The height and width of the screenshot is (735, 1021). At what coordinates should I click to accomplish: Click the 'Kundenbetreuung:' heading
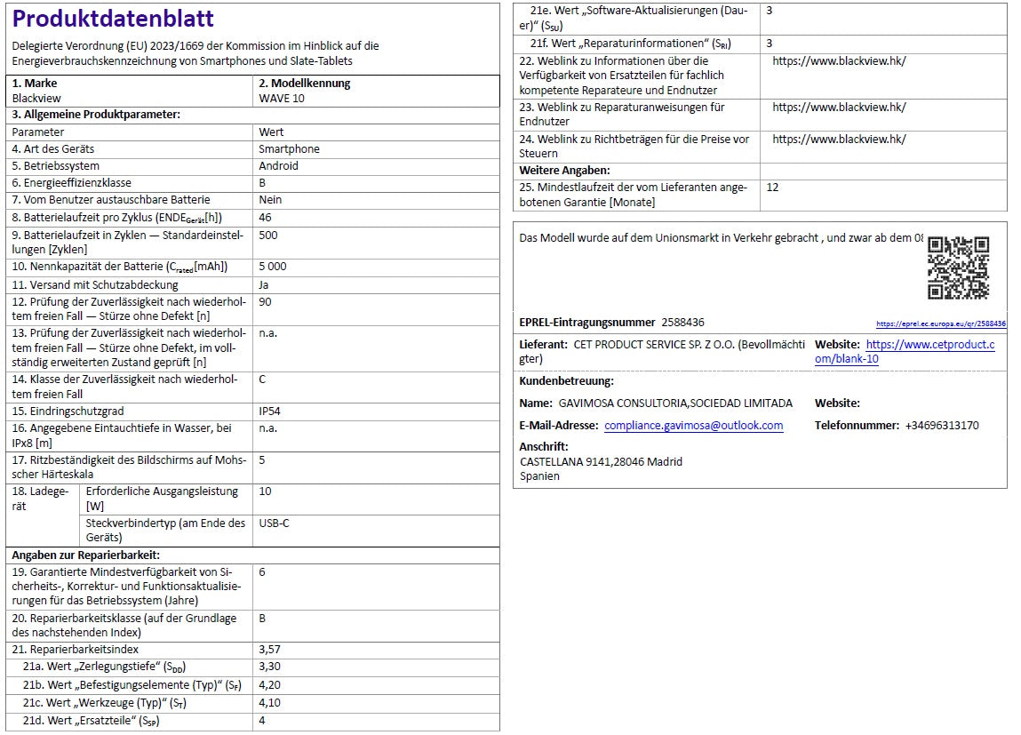point(566,381)
